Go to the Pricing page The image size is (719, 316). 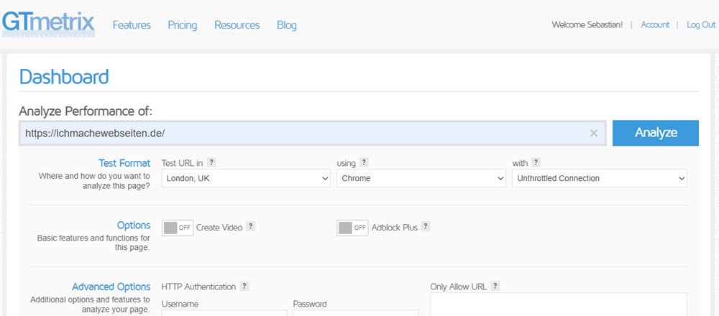[x=182, y=25]
